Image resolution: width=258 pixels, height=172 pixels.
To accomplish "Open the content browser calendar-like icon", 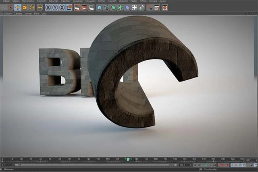I will (157, 7).
